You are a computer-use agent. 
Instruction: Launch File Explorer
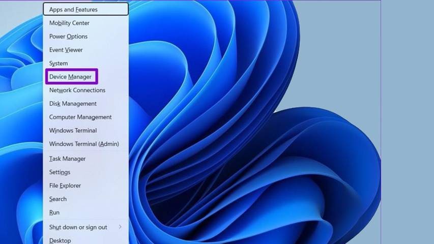pos(86,186)
